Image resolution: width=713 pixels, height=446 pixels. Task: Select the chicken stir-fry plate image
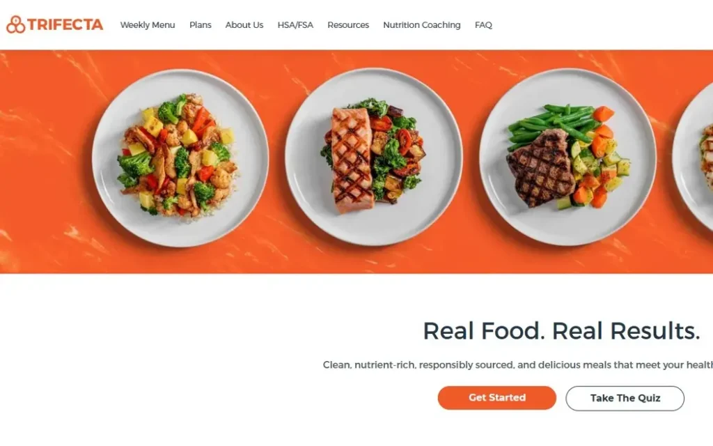click(x=180, y=158)
